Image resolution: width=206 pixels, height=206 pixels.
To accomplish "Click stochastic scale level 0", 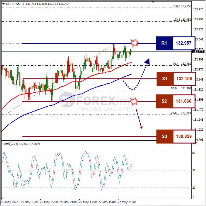I will point(193,197).
